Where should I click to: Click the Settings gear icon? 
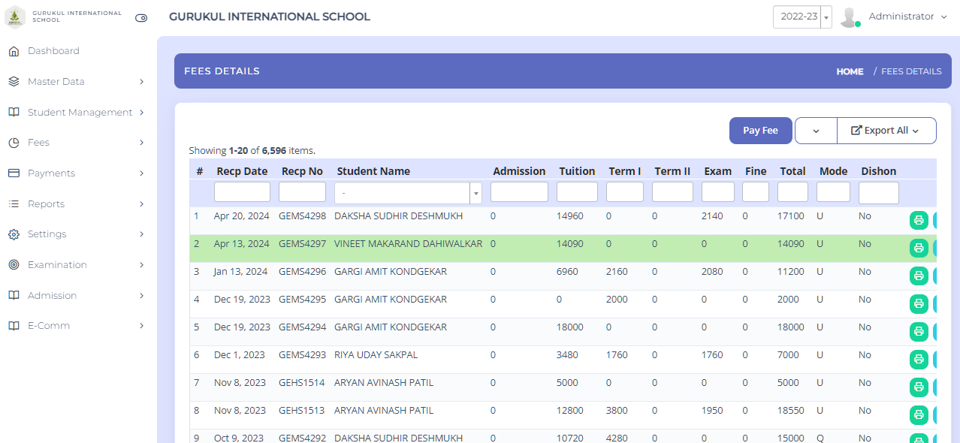click(14, 234)
